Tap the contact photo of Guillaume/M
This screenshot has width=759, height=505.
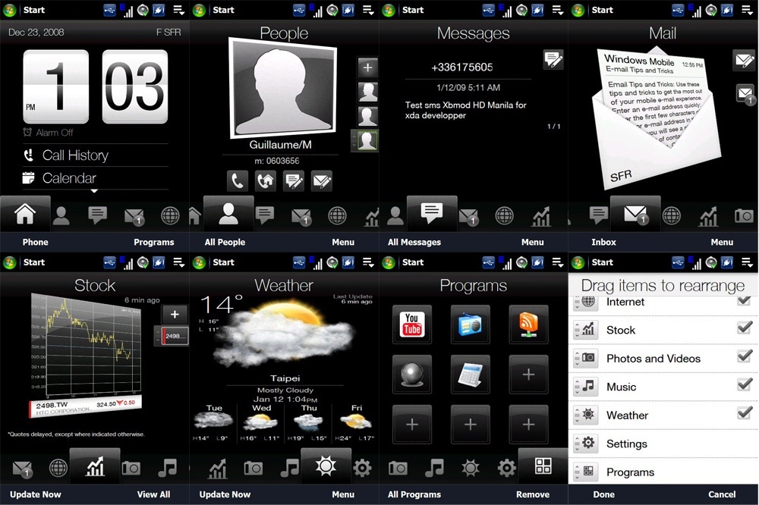pyautogui.click(x=283, y=87)
